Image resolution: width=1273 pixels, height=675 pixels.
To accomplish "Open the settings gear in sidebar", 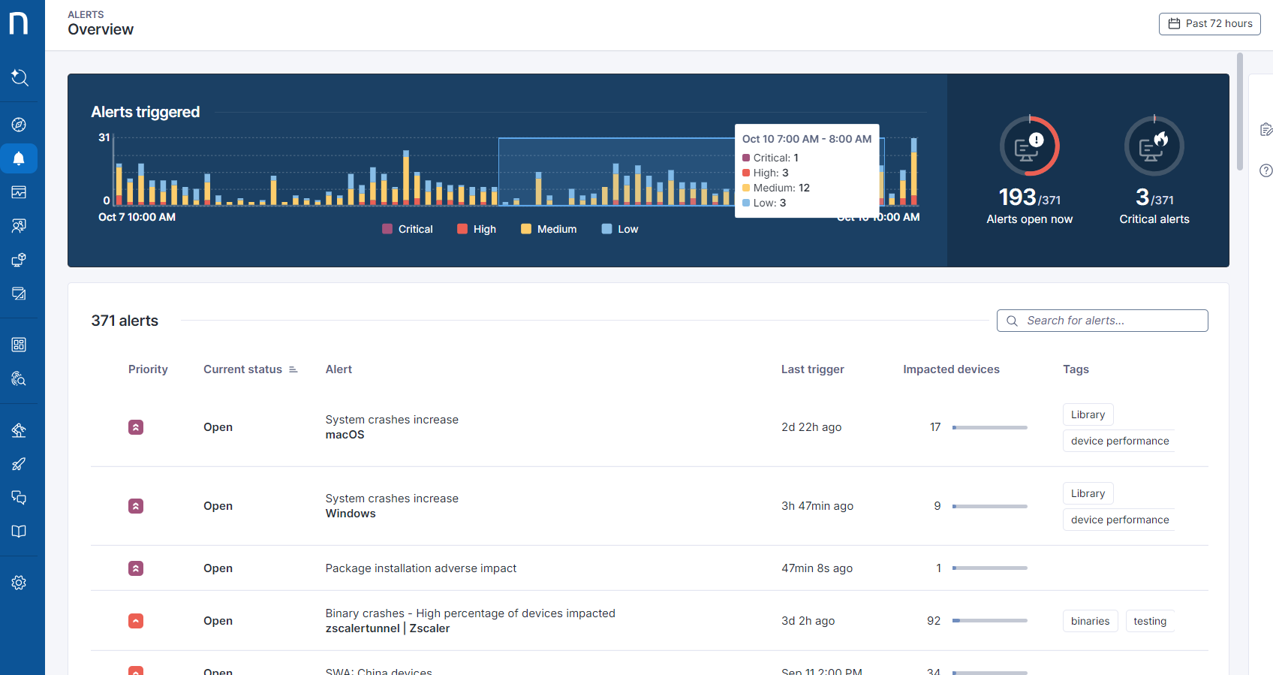I will [19, 583].
